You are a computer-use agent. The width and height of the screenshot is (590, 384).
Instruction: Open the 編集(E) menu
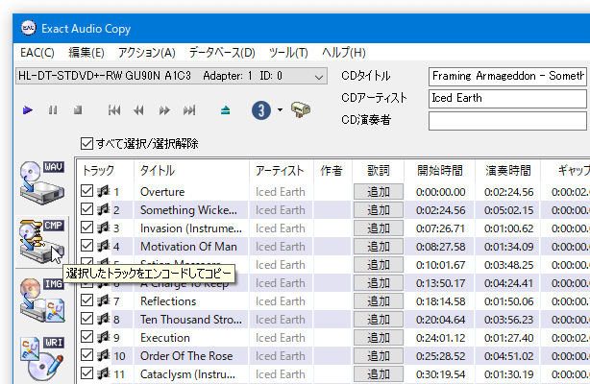86,53
